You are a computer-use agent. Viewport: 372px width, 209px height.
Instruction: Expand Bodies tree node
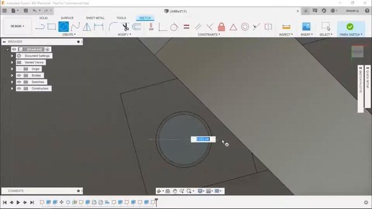tap(12, 75)
